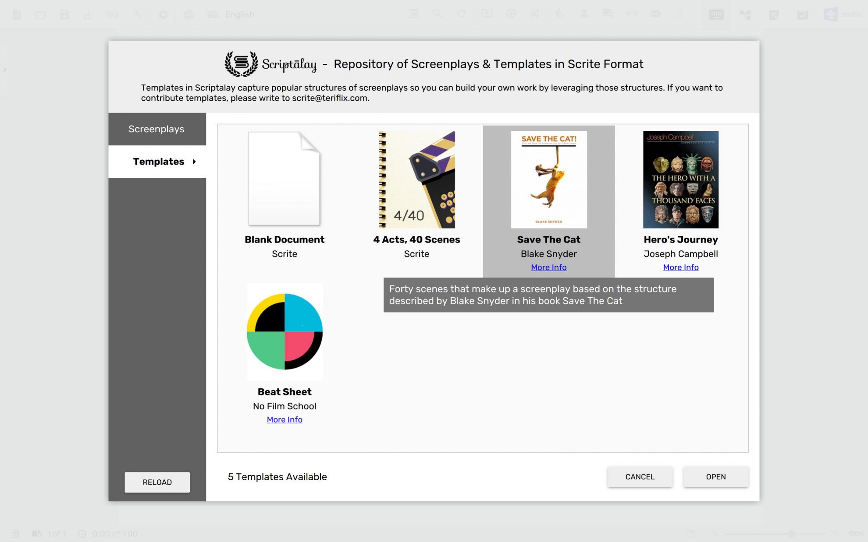Open application settings with the gear icon
The image size is (868, 542).
point(163,14)
